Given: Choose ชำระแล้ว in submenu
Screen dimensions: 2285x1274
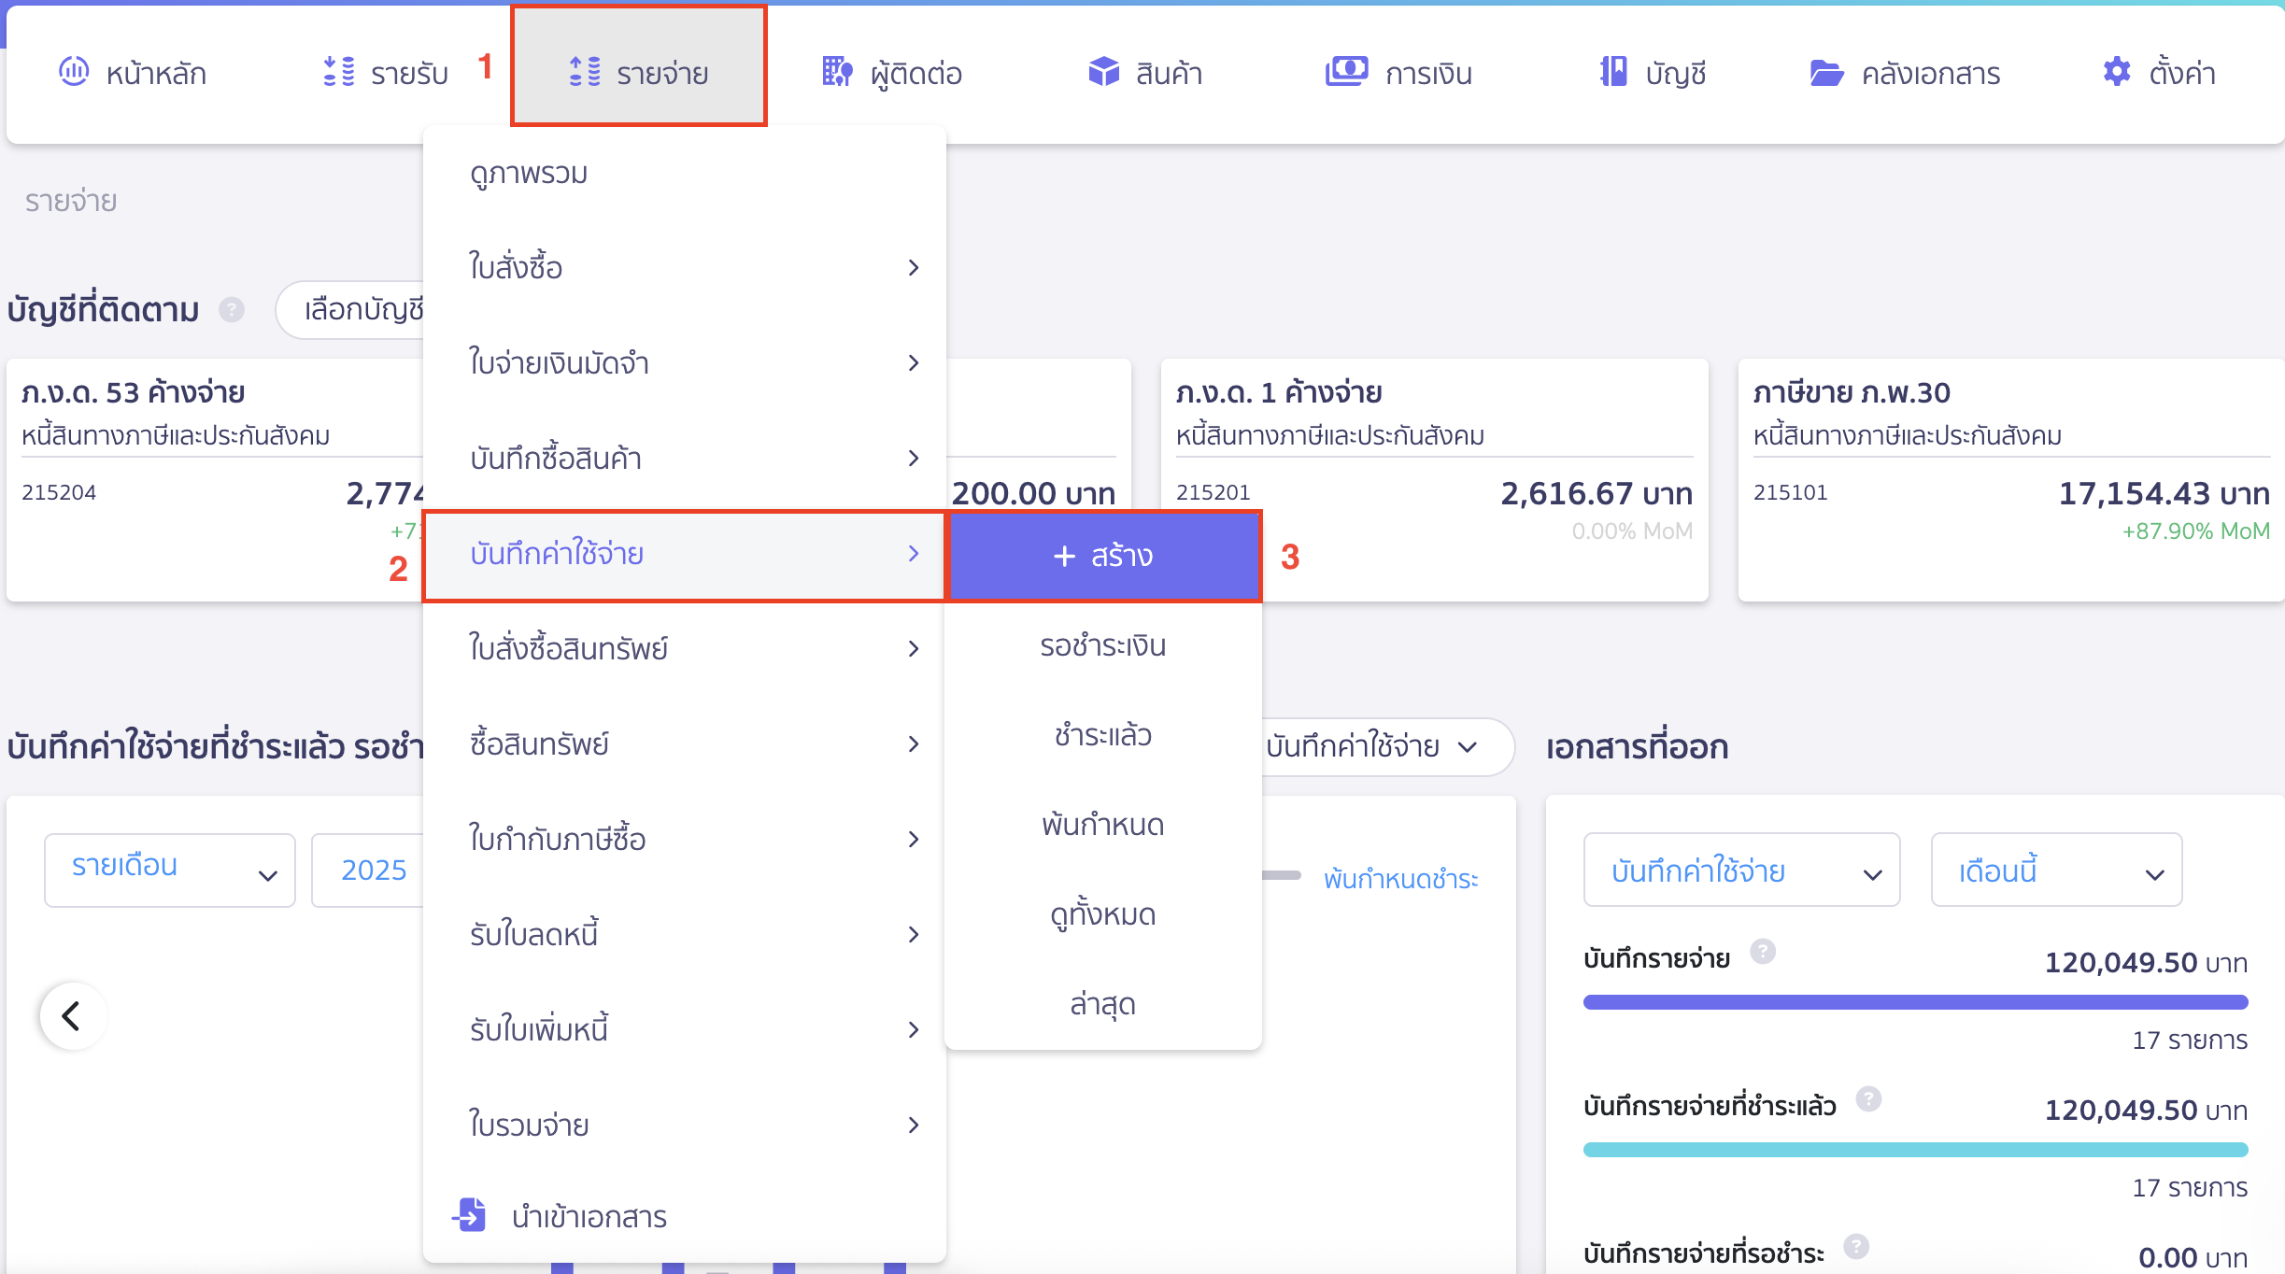Looking at the screenshot, I should click(1103, 736).
